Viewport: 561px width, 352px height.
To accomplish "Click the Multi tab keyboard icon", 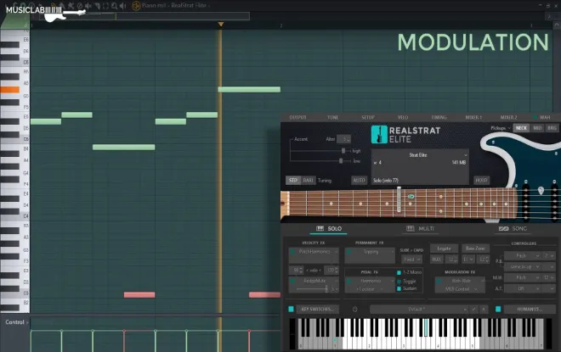I will 411,228.
